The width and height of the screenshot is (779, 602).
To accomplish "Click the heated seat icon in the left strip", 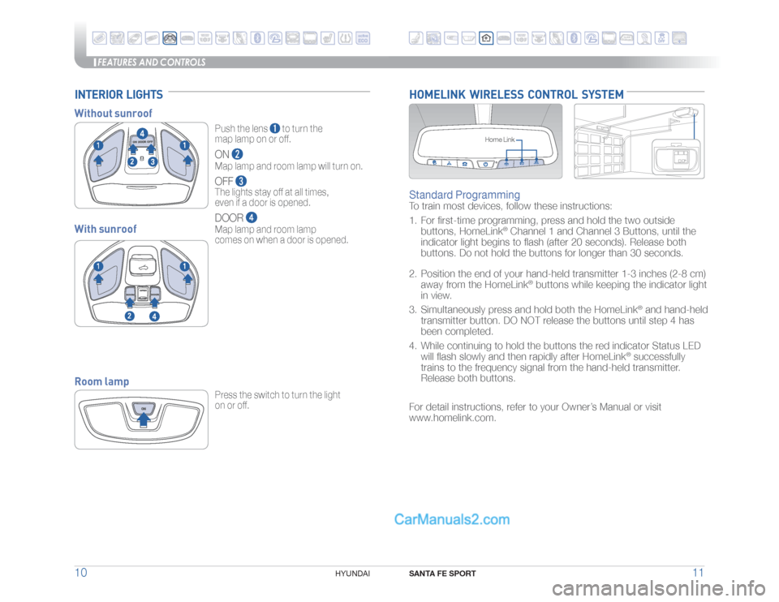I will pos(327,38).
